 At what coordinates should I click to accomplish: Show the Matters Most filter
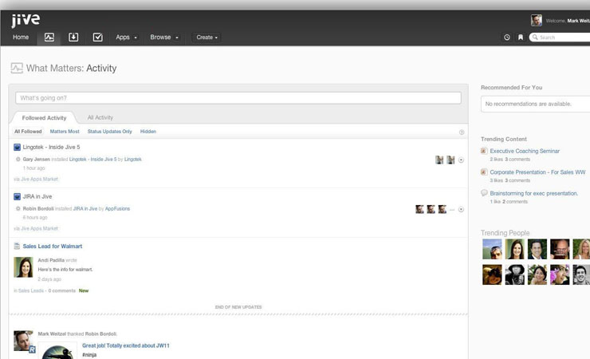65,132
